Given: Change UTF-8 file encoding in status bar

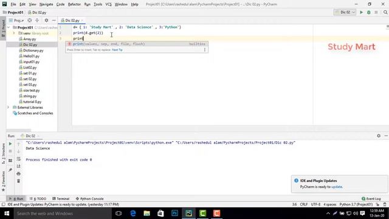Looking at the screenshot, I should tap(315, 204).
